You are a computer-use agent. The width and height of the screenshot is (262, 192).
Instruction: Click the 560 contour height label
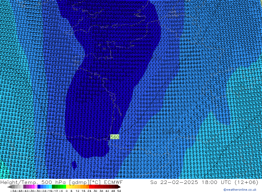115,137
